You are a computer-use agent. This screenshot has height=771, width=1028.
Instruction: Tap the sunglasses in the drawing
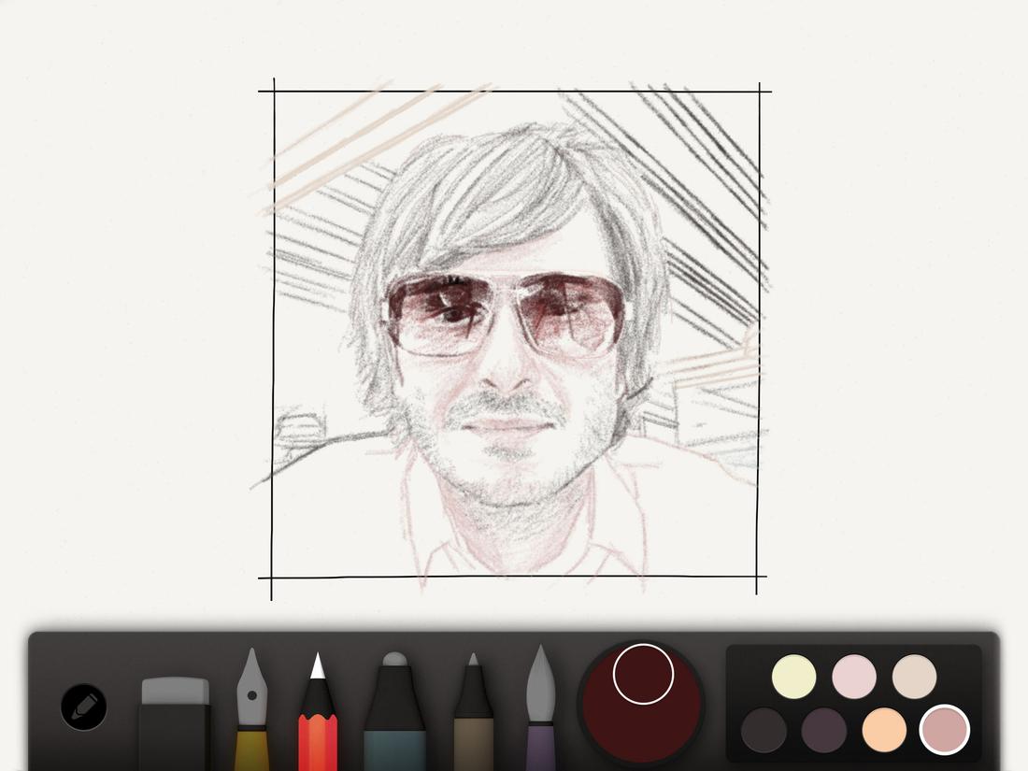pyautogui.click(x=505, y=313)
